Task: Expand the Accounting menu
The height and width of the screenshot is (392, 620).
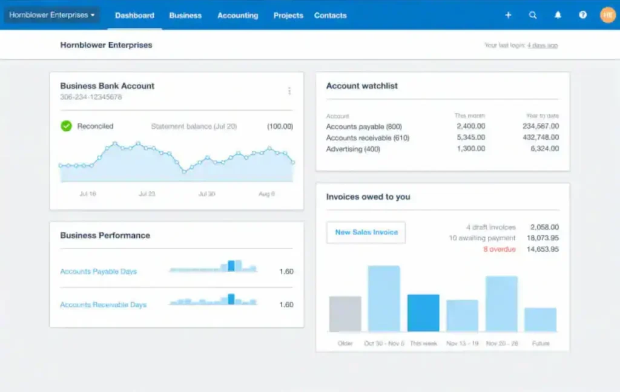Action: 237,16
